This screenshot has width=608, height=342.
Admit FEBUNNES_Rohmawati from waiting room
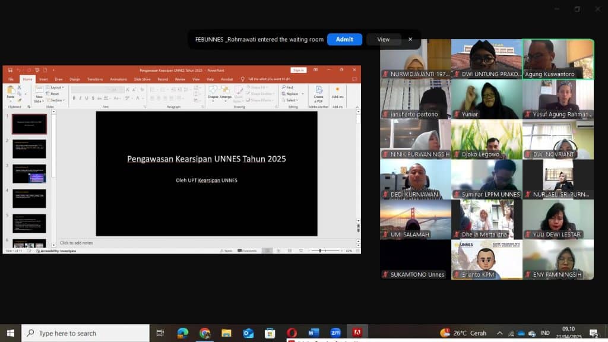344,39
